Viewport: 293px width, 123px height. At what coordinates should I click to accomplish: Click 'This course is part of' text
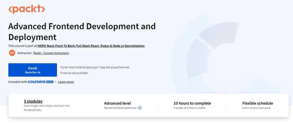click(22, 46)
